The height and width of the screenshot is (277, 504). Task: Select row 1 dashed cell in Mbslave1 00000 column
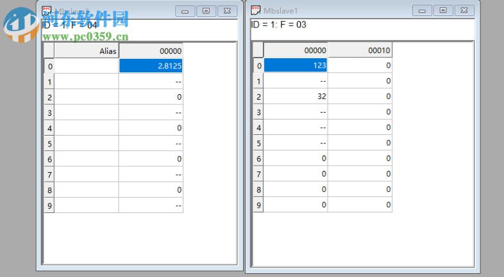point(296,81)
